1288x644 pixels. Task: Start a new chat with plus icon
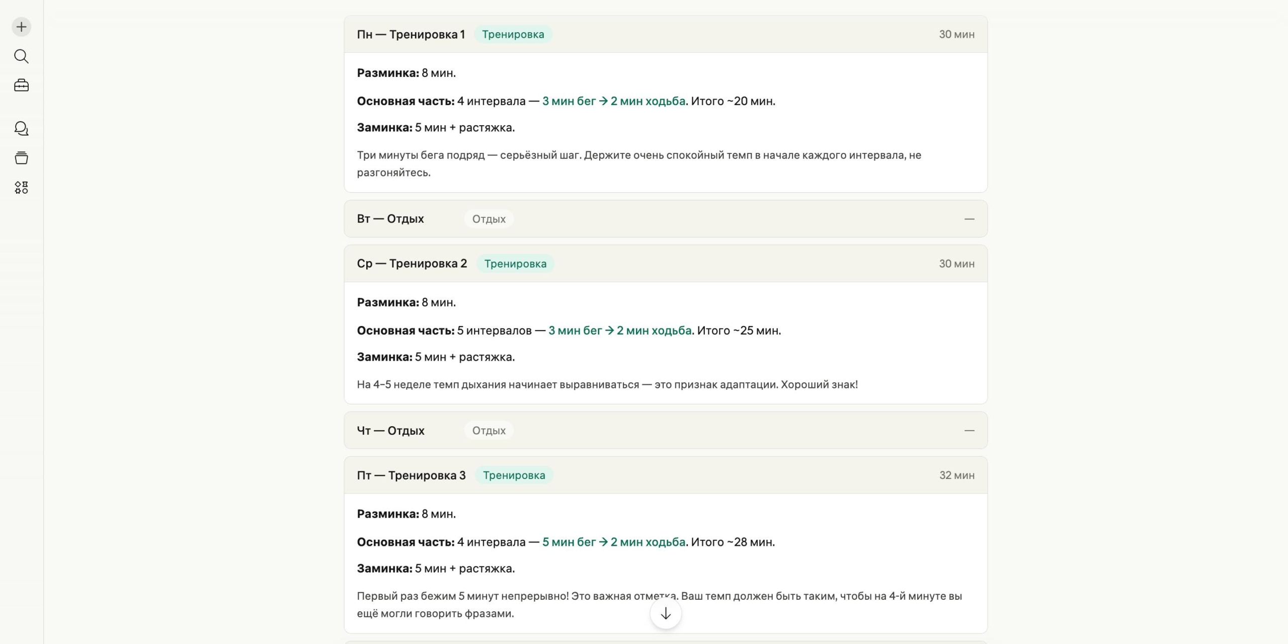pyautogui.click(x=21, y=27)
